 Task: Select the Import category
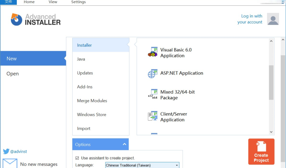point(101,129)
